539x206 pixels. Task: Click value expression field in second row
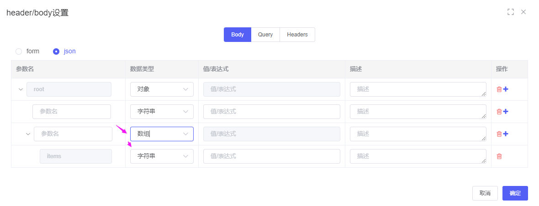(x=271, y=112)
